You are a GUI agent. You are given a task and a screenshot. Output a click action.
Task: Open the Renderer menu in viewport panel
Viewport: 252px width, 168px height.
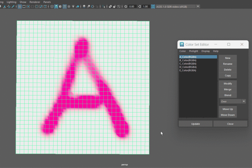(x=35, y=2)
